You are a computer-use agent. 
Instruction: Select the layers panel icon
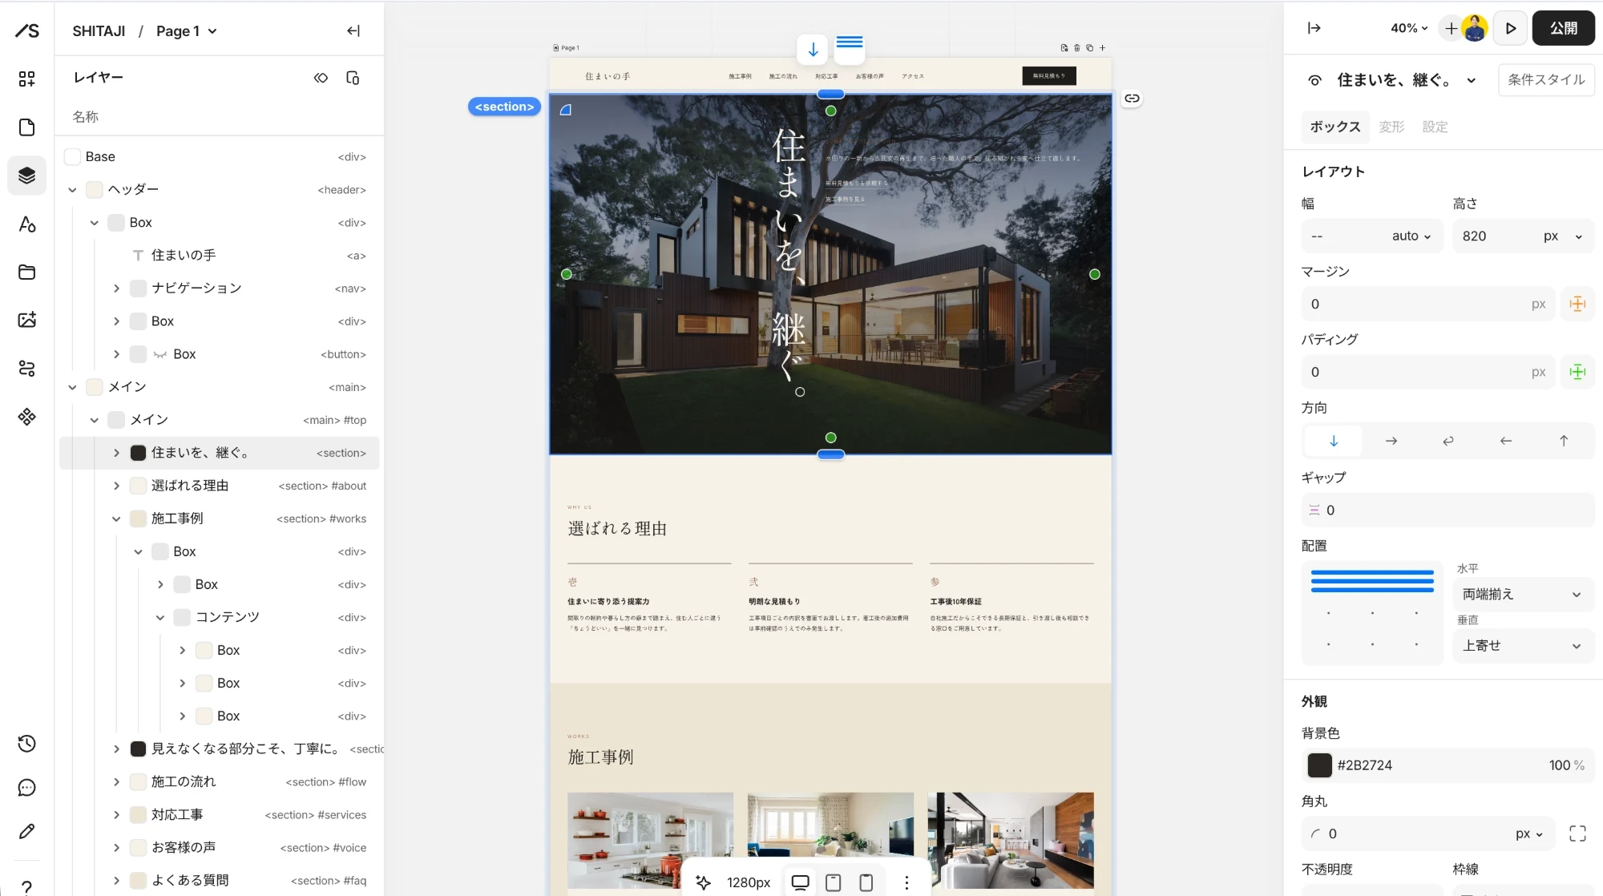click(x=26, y=176)
